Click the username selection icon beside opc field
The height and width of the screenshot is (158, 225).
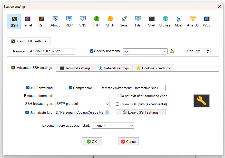coord(172,51)
